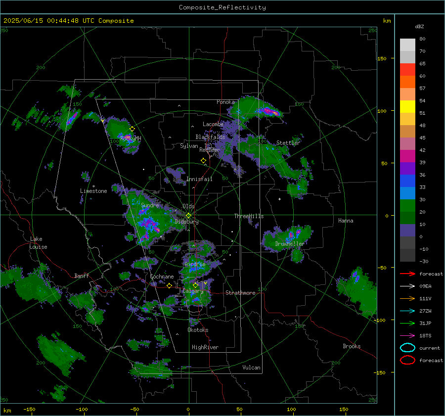445x416 pixels.
Task: Click the dBZ legend heading
Action: click(x=419, y=26)
